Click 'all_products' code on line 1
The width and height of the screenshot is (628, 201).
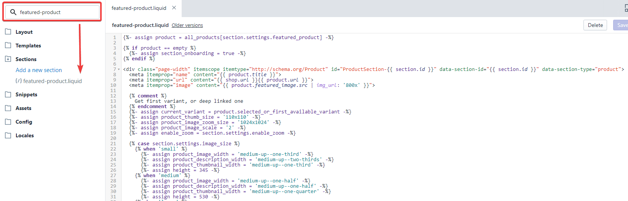(x=202, y=38)
